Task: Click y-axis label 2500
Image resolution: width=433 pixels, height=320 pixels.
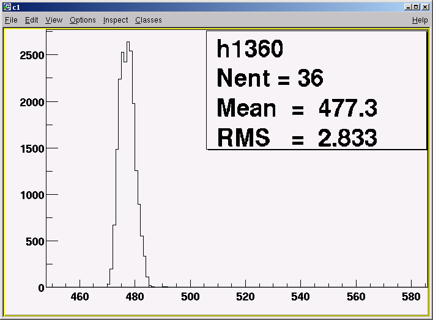Action: tap(32, 56)
